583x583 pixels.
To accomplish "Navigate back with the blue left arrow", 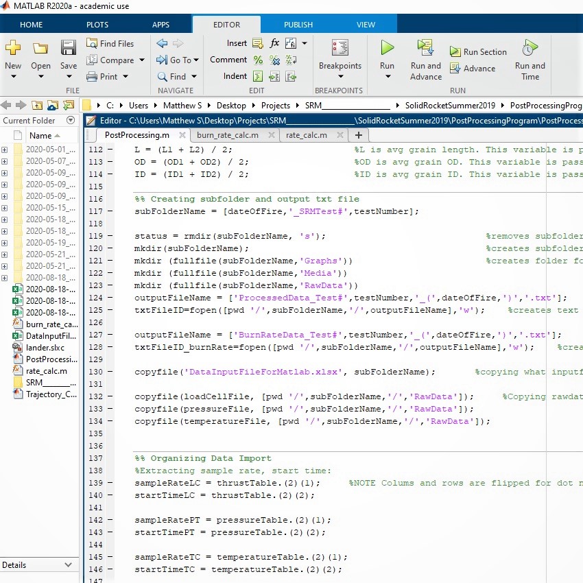I will (162, 43).
